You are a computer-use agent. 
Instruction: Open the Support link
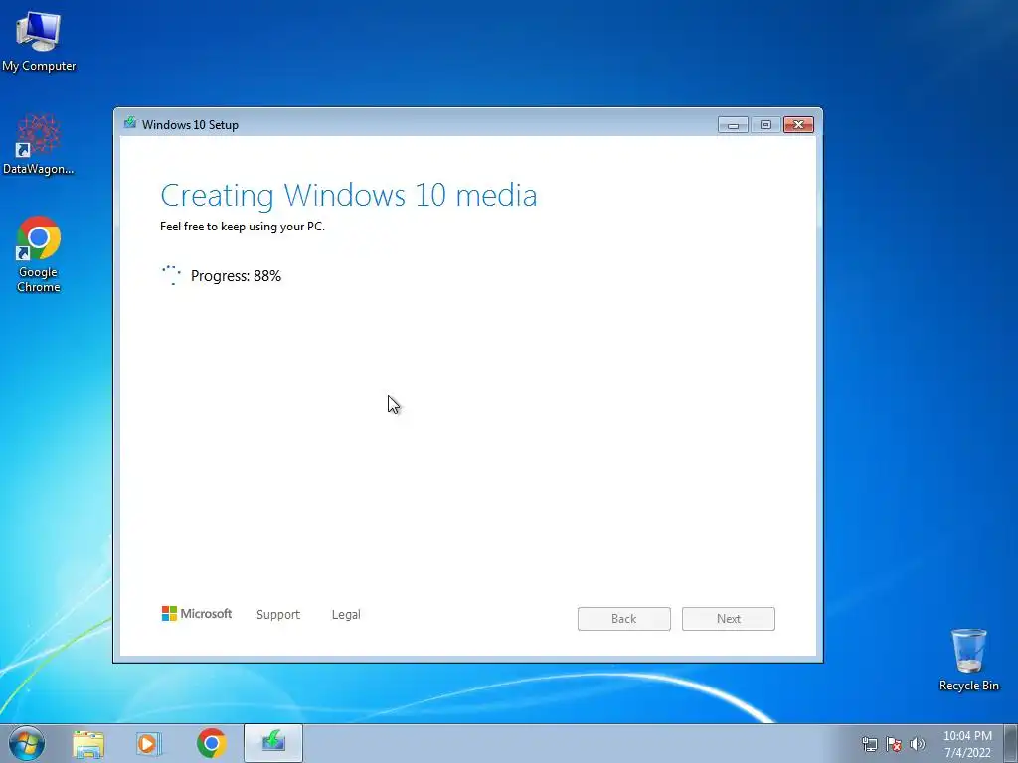[278, 614]
